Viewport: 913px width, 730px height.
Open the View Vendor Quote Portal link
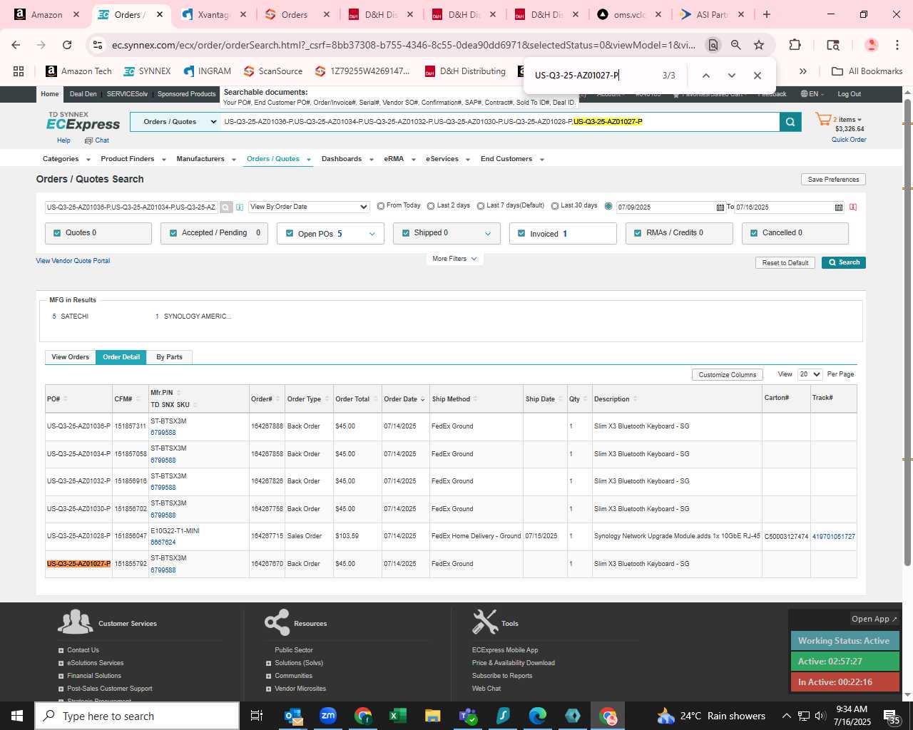tap(73, 261)
